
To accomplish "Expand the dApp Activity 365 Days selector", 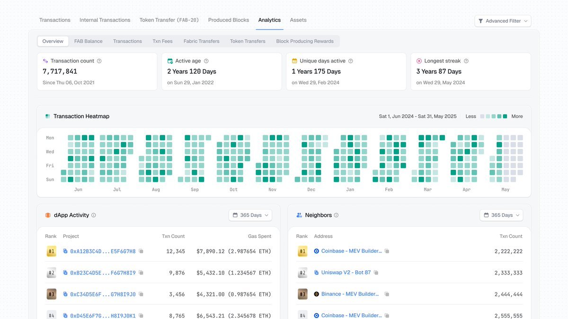I will (x=250, y=216).
